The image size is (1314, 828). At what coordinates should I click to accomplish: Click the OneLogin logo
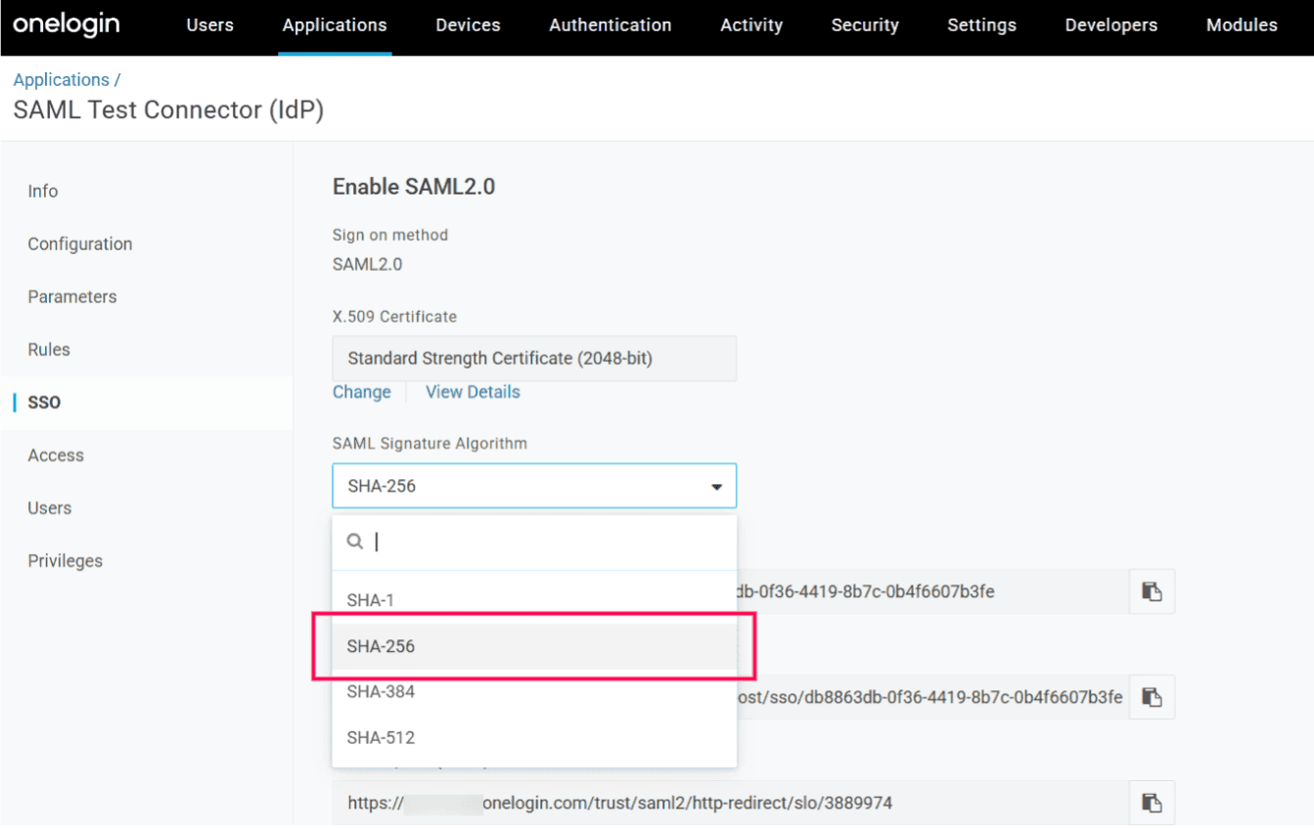point(67,24)
